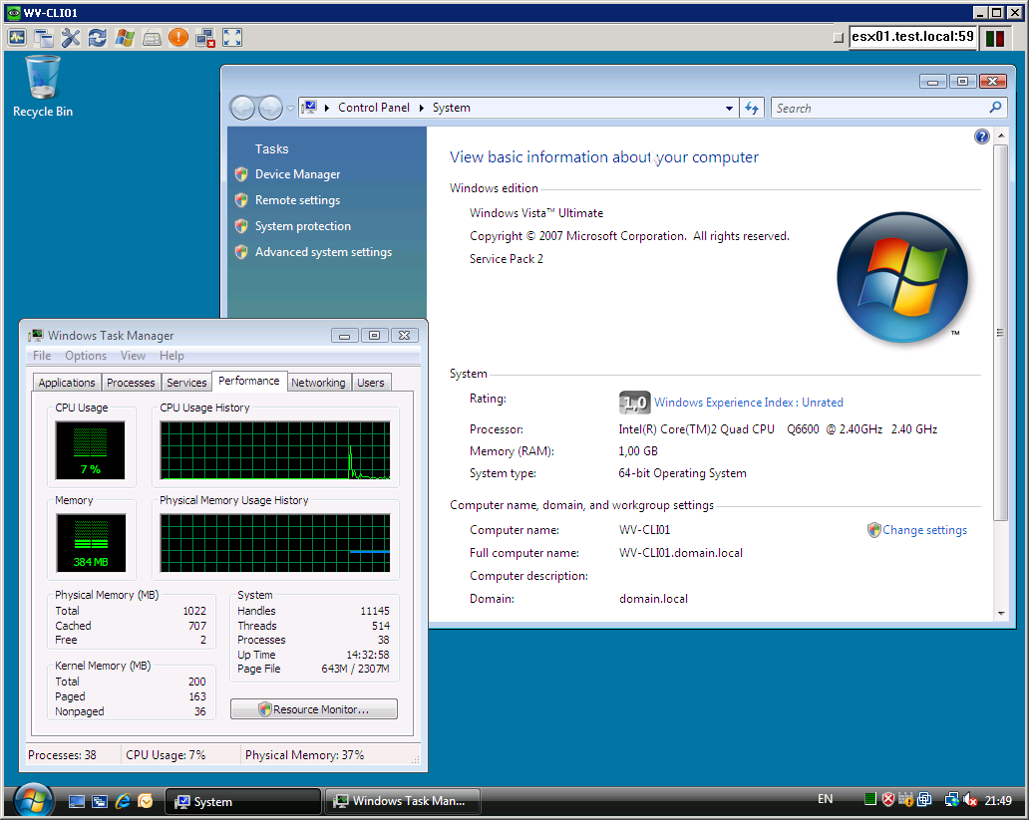Viewport: 1029px width, 820px height.
Task: Open Device Manager from Tasks pane
Action: point(297,174)
